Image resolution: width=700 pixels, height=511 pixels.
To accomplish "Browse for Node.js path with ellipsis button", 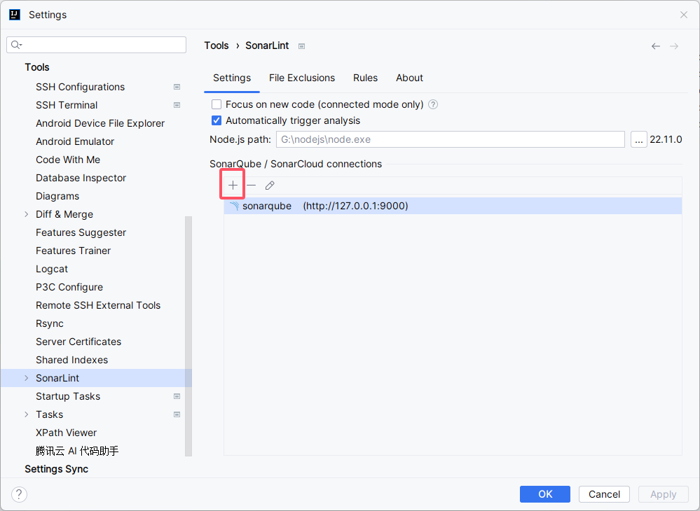I will (x=639, y=139).
